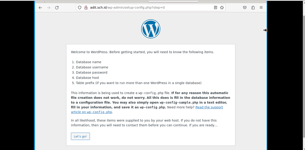Show insecure connection padlock info
Screen dimensions: 305x150
click(86, 7)
